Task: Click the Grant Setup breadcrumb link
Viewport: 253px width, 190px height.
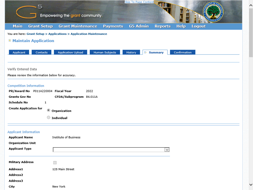Action: [35, 34]
